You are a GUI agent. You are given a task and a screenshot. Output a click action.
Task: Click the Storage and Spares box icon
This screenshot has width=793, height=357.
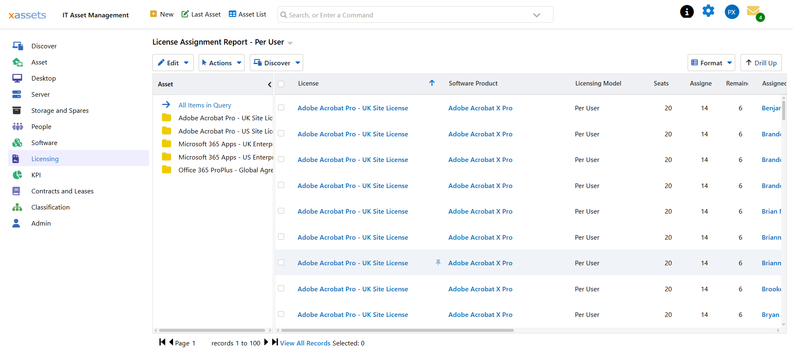17,110
